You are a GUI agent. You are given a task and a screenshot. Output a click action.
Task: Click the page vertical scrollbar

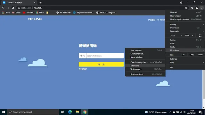(x=204, y=84)
